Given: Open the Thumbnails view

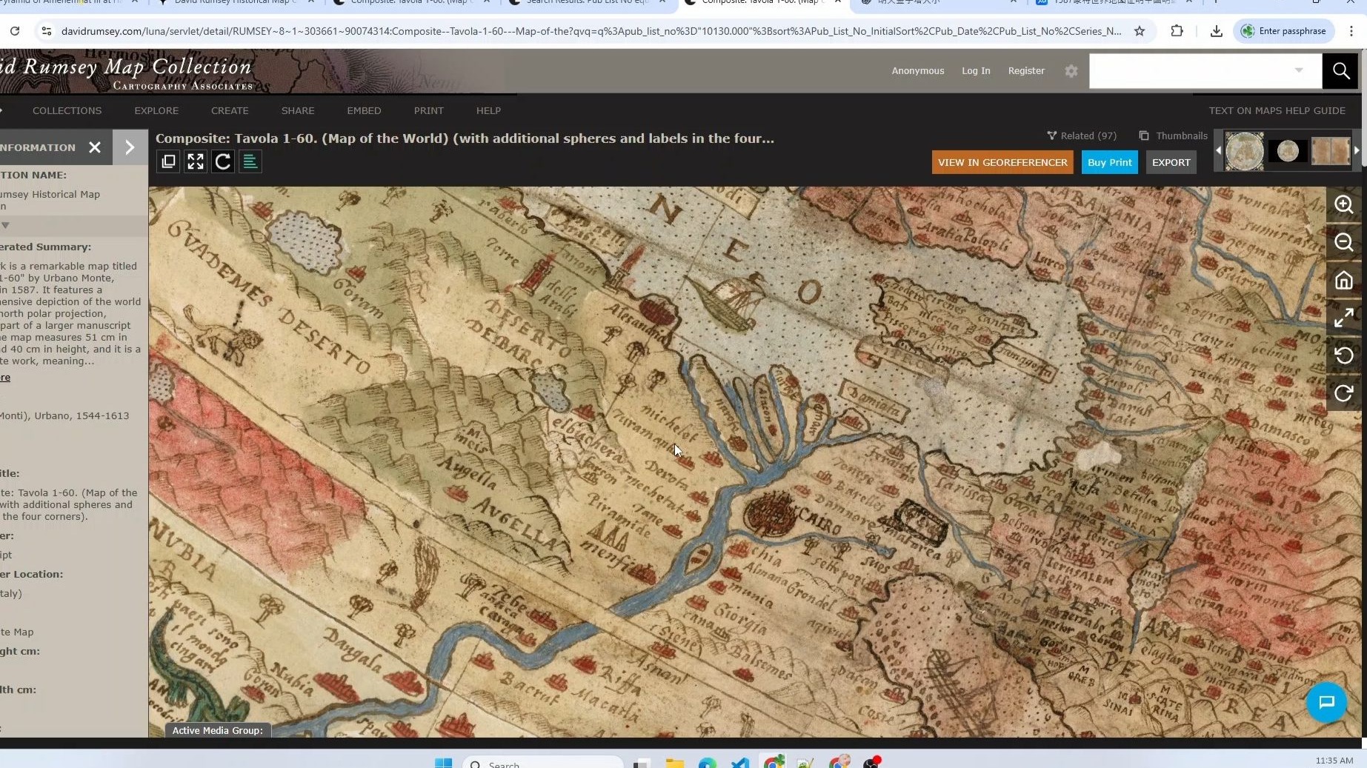Looking at the screenshot, I should 1174,136.
